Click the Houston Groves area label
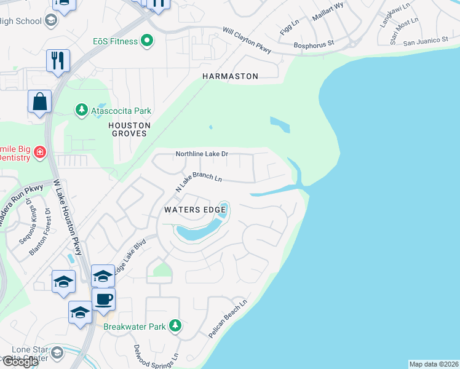The image size is (460, 369). (129, 129)
